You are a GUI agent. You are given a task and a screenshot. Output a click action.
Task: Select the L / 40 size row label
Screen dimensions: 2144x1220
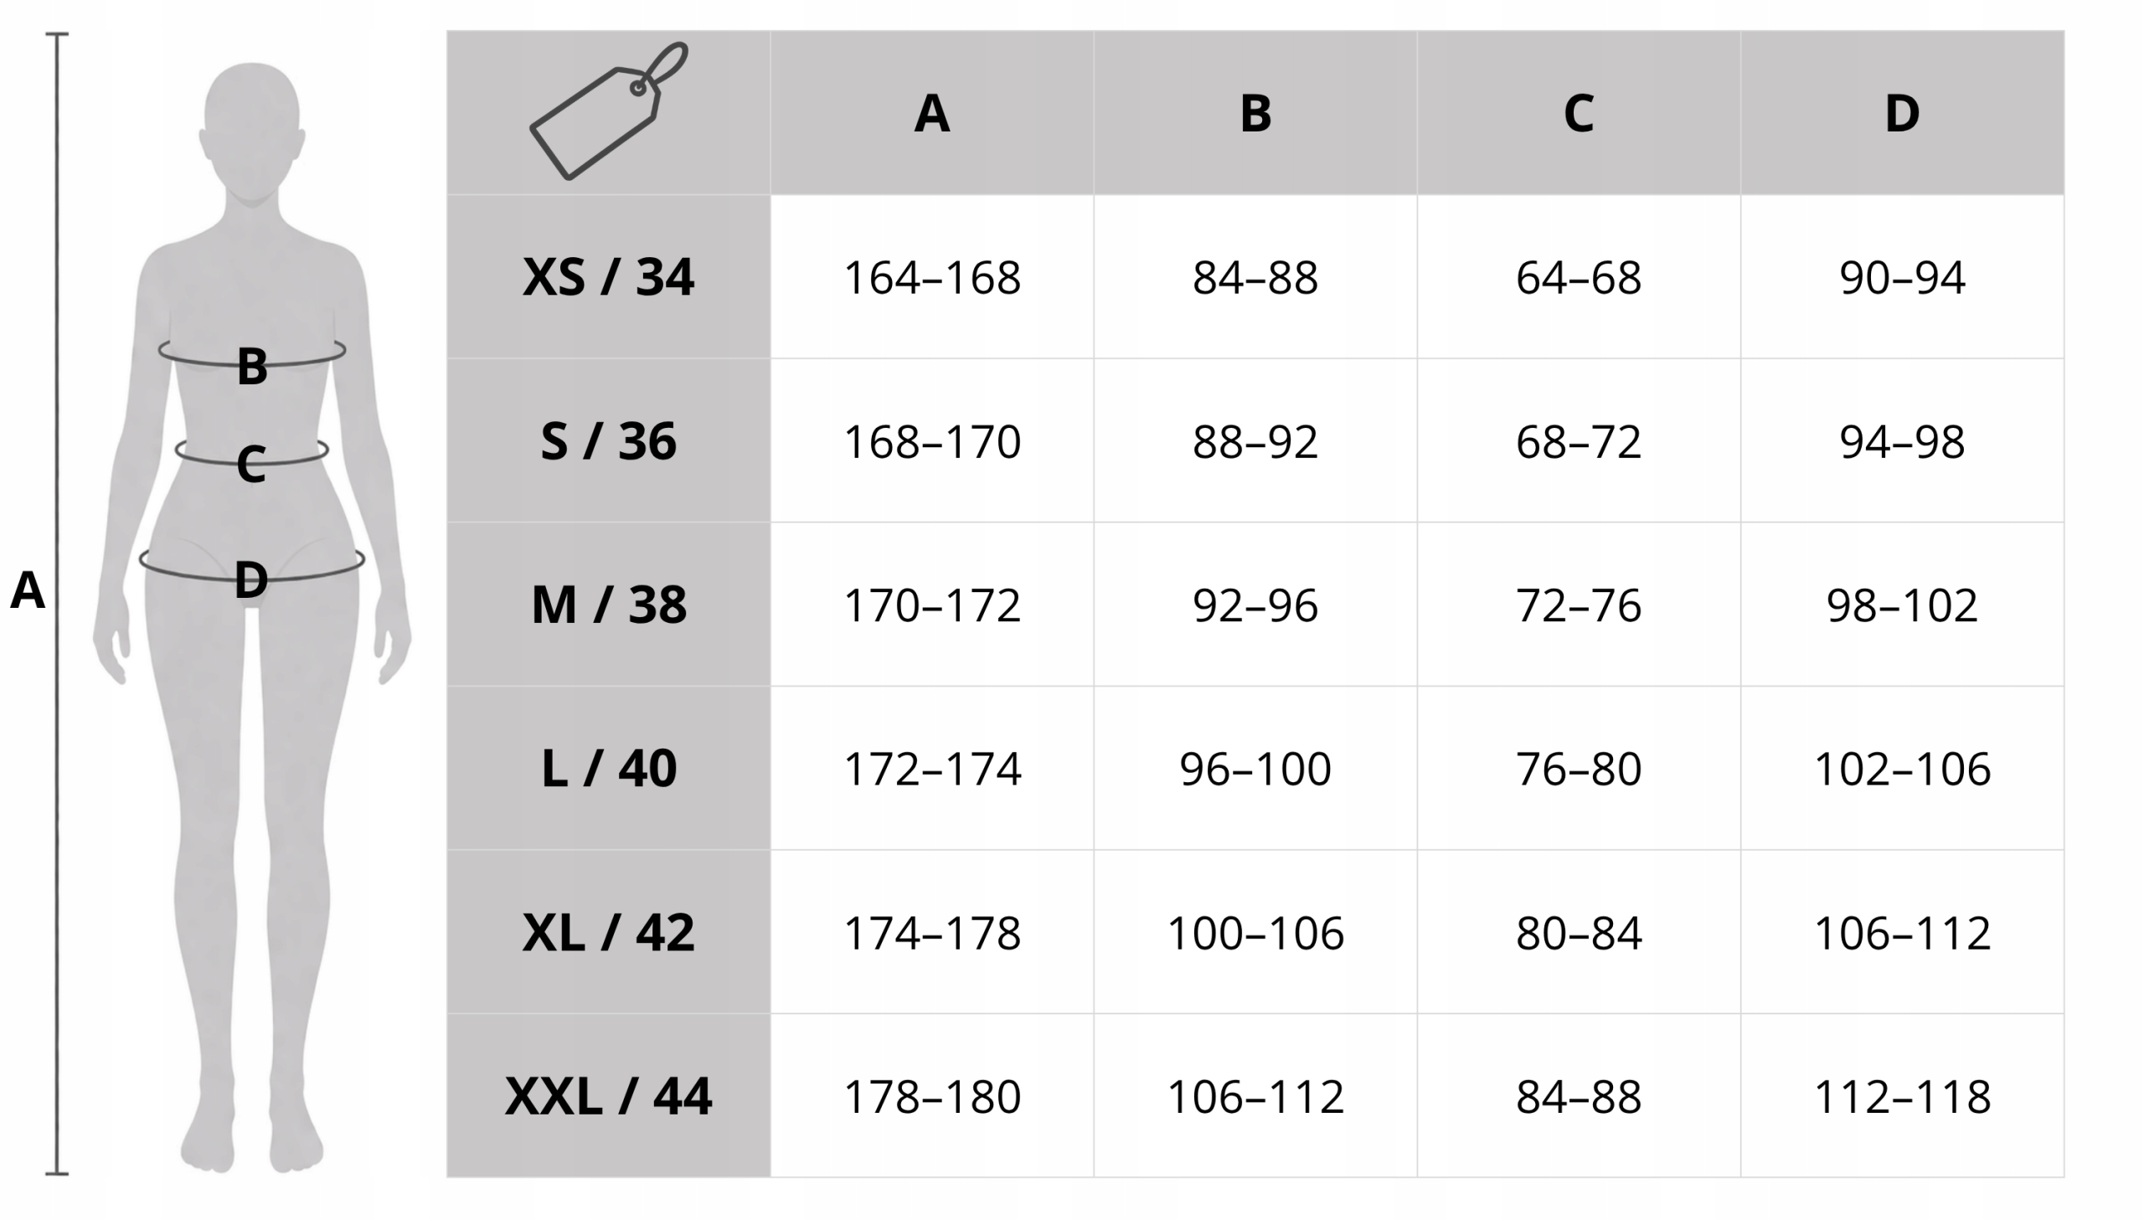tap(608, 769)
